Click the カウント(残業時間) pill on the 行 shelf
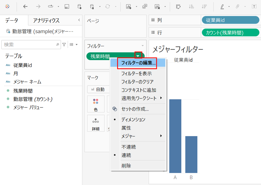Screen dimensions: 261x185 pos(231,33)
